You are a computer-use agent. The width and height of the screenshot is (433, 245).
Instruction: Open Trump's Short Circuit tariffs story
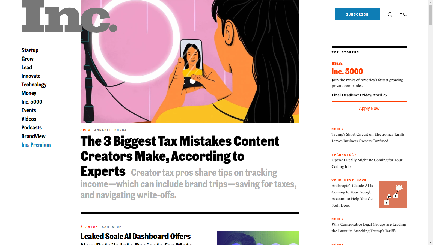coord(368,138)
